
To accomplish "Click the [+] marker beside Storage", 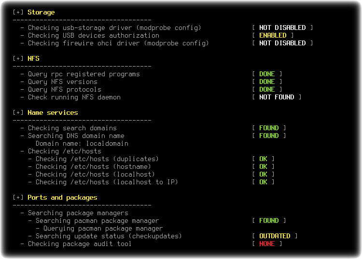I will tap(18, 12).
